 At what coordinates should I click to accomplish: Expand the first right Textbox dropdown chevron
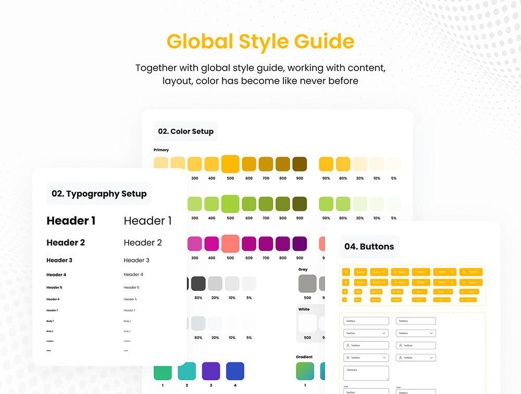[431, 333]
